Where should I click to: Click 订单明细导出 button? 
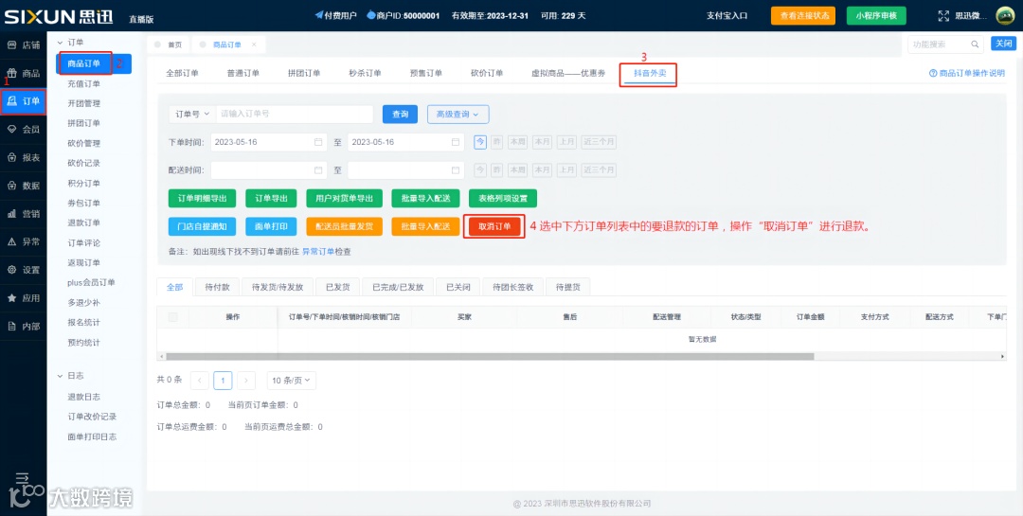202,198
